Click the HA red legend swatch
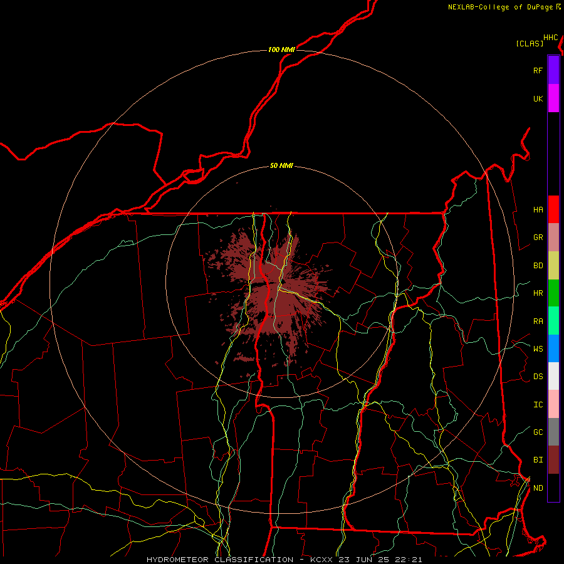 [553, 209]
